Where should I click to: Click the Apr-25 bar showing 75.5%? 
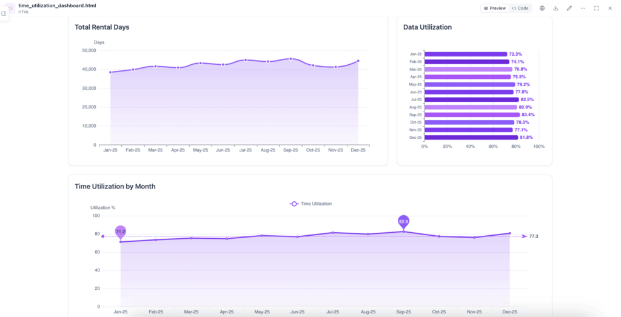468,77
